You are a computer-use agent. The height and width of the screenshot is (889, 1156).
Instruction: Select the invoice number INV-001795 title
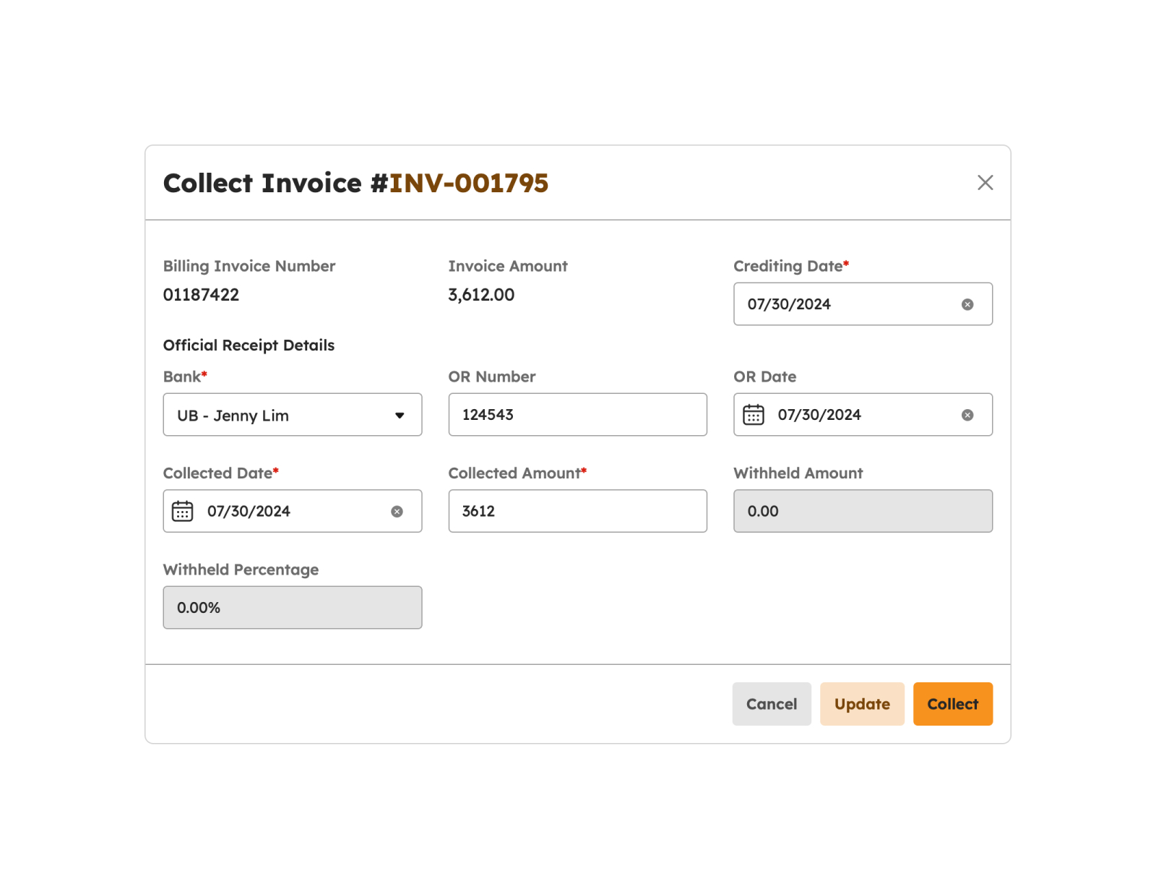tap(469, 183)
